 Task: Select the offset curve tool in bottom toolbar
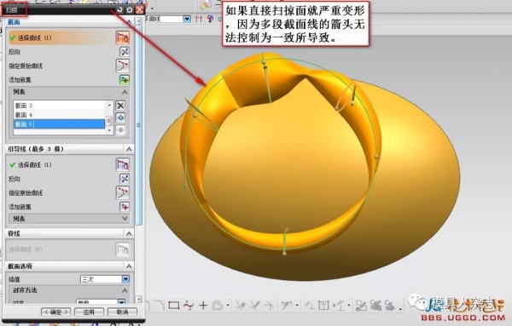(x=217, y=306)
